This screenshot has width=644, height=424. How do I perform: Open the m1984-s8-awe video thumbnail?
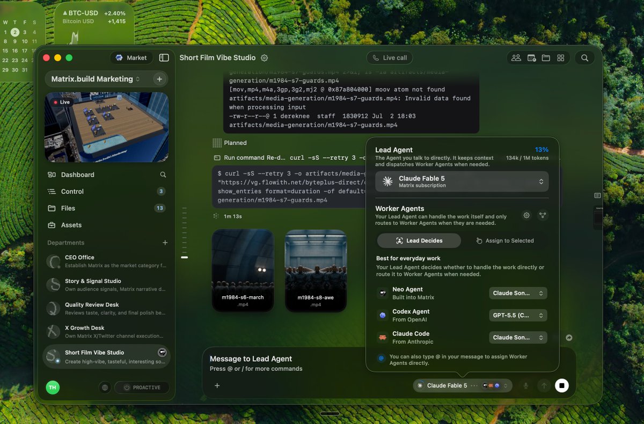pos(316,271)
